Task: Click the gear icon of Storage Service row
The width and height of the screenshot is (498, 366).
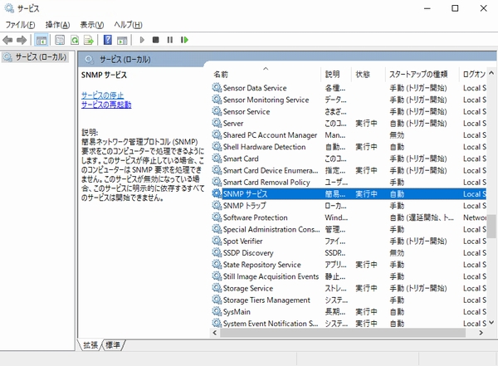Action: (217, 288)
